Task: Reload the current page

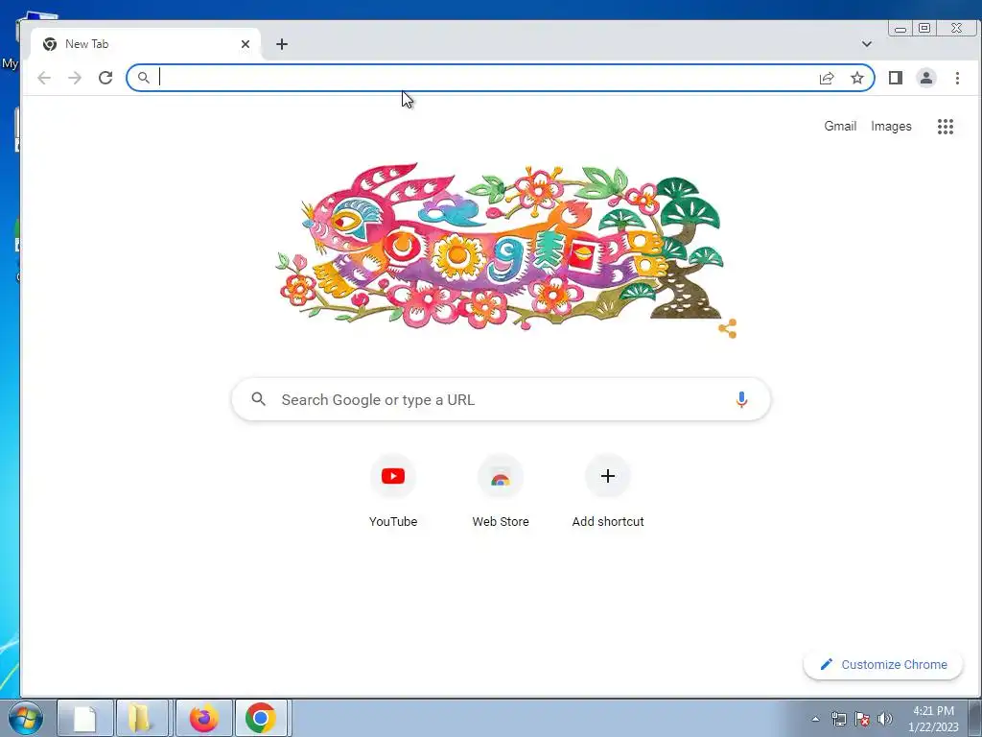Action: pos(105,78)
